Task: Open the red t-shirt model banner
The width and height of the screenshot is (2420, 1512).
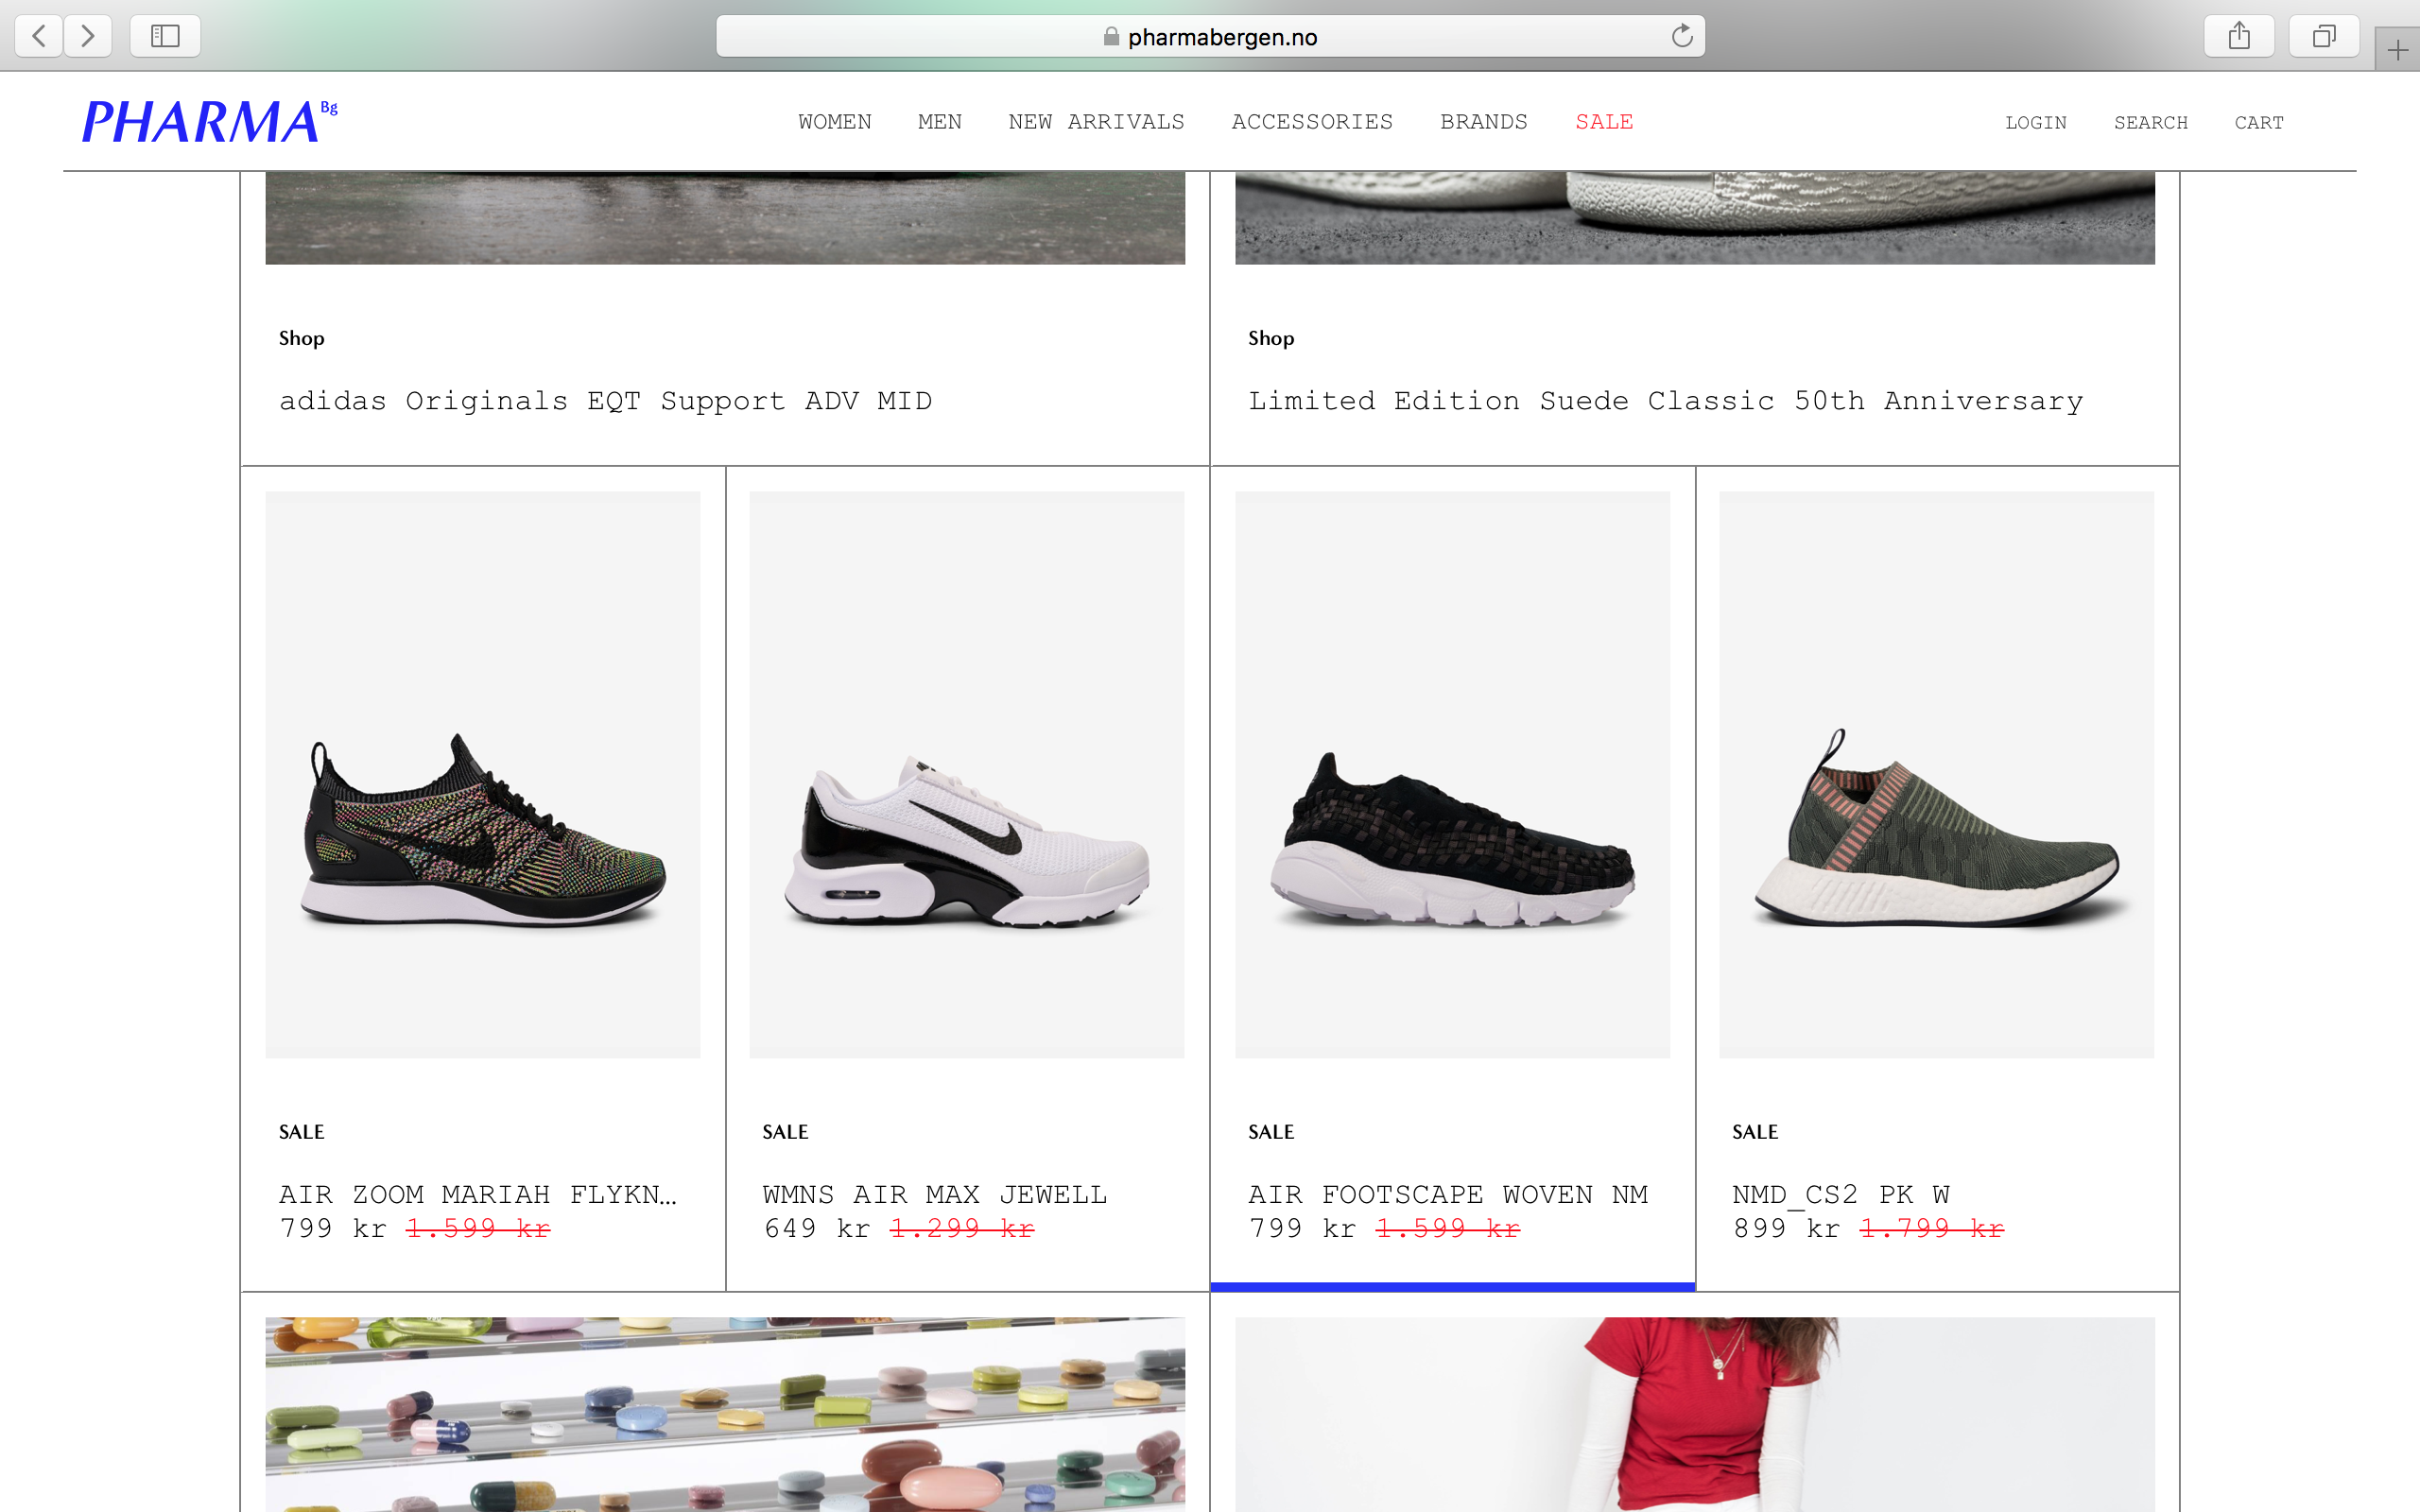Action: point(1695,1414)
